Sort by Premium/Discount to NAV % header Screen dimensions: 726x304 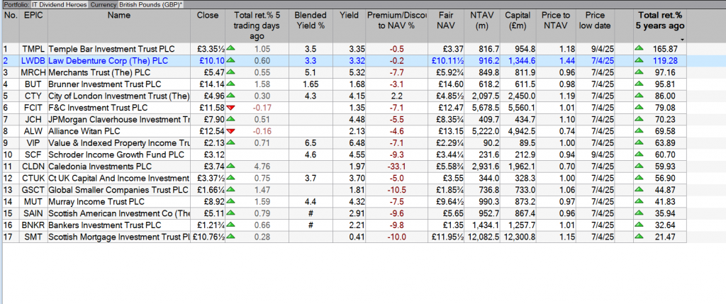pyautogui.click(x=396, y=26)
